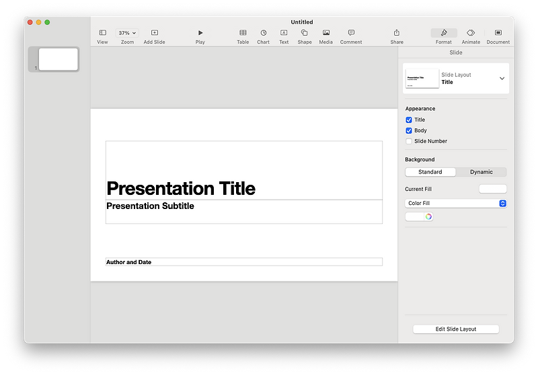Click the Add Slide toolbar icon
The image size is (538, 375).
coord(155,33)
